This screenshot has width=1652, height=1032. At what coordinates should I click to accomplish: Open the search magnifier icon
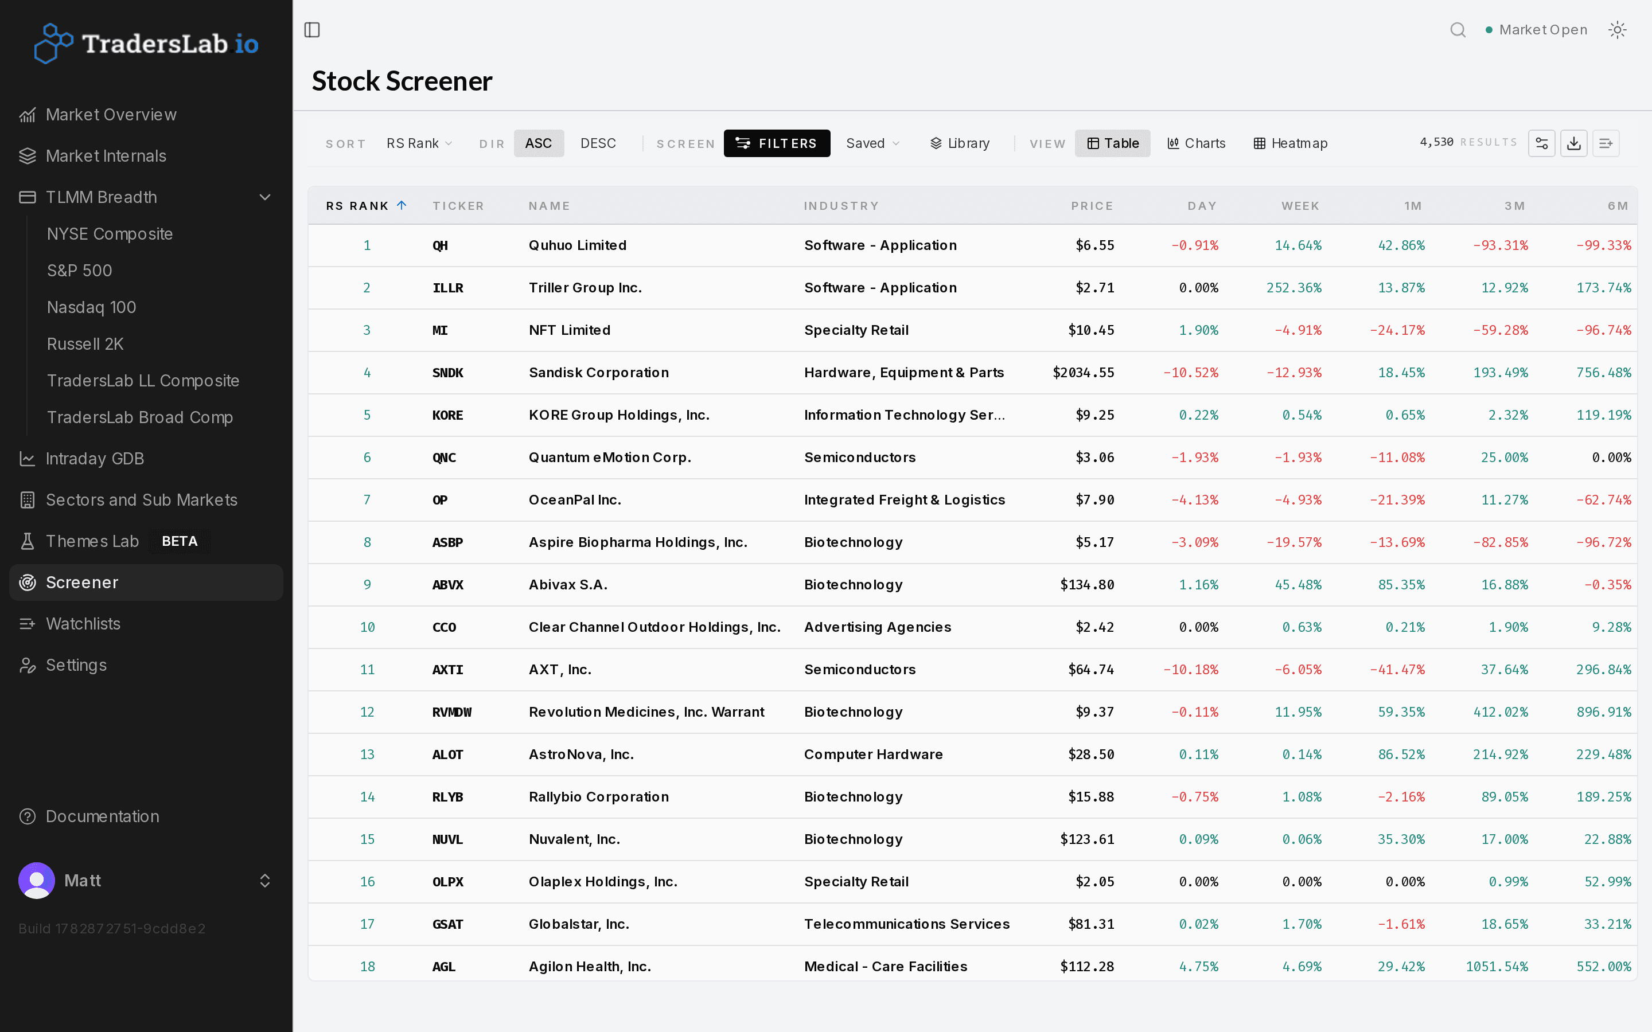point(1458,30)
